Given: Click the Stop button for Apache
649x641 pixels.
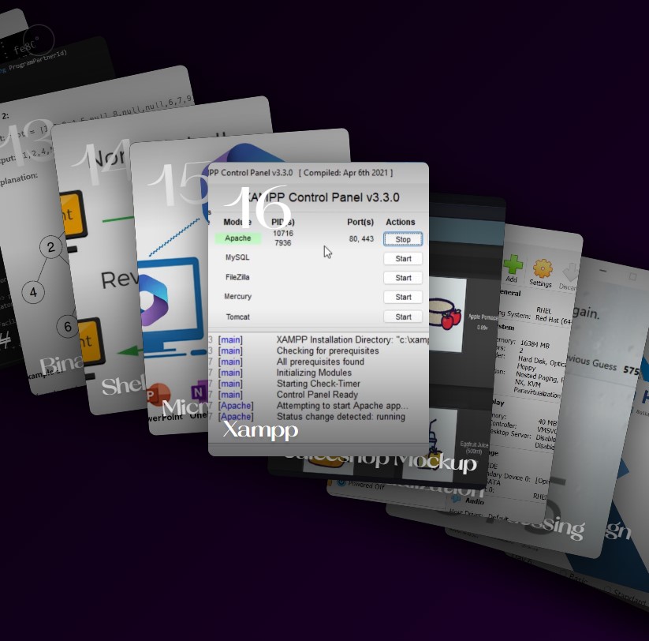Looking at the screenshot, I should coord(403,239).
